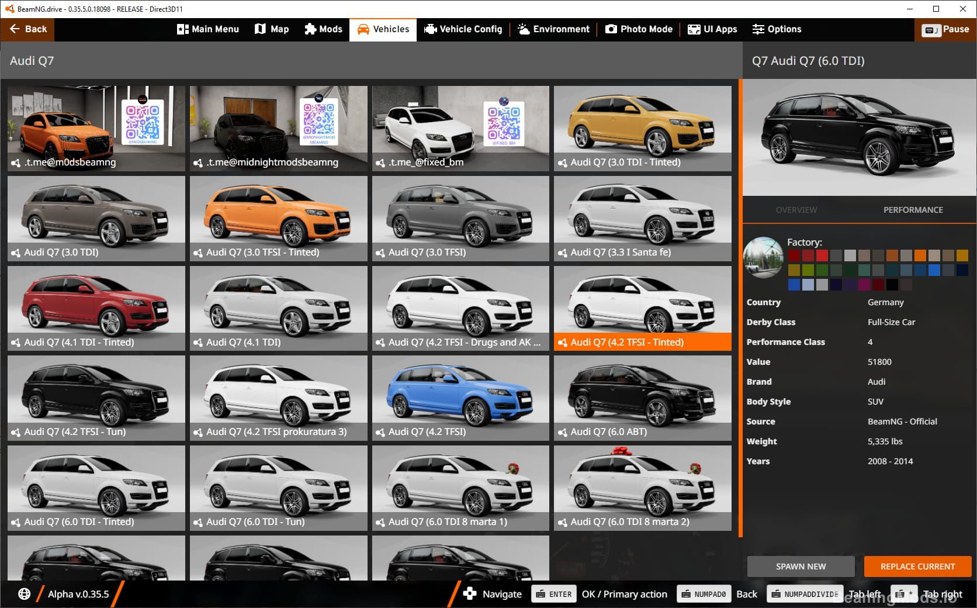
Task: Select the black factory color swatch
Action: tap(892, 285)
